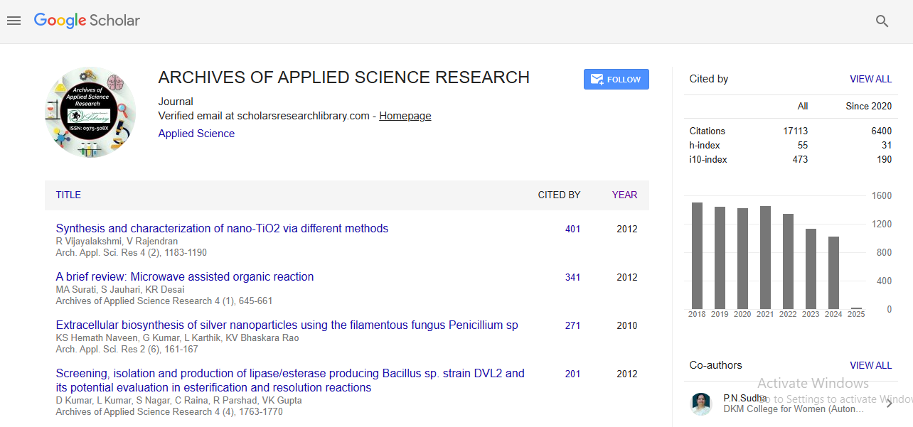Sort publications by Title column header
Screen dimensions: 913x427
coord(68,195)
